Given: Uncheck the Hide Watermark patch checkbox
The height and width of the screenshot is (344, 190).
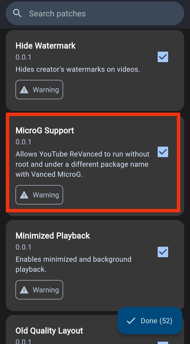Looking at the screenshot, I should [x=163, y=57].
